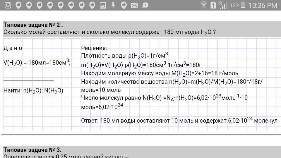Click the line "Число молекул равно N(H2O)"
Viewport: 281px width, 158px height.
(x=164, y=98)
